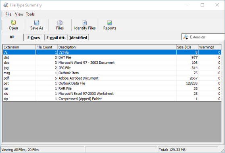The width and height of the screenshot is (225, 153).
Task: Sort by the File Count column header
Action: pos(46,47)
